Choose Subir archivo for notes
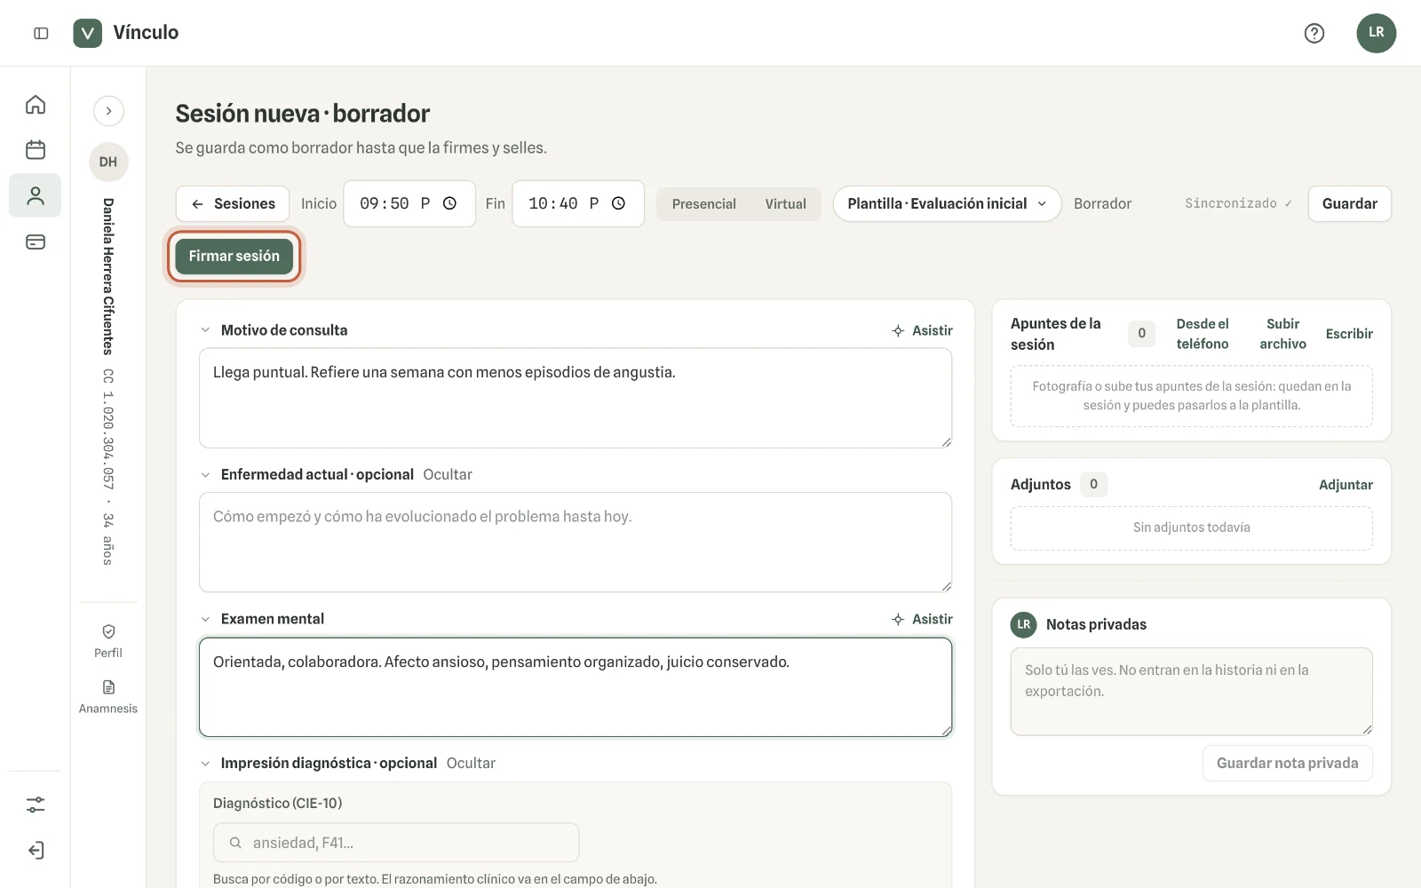 (x=1282, y=334)
